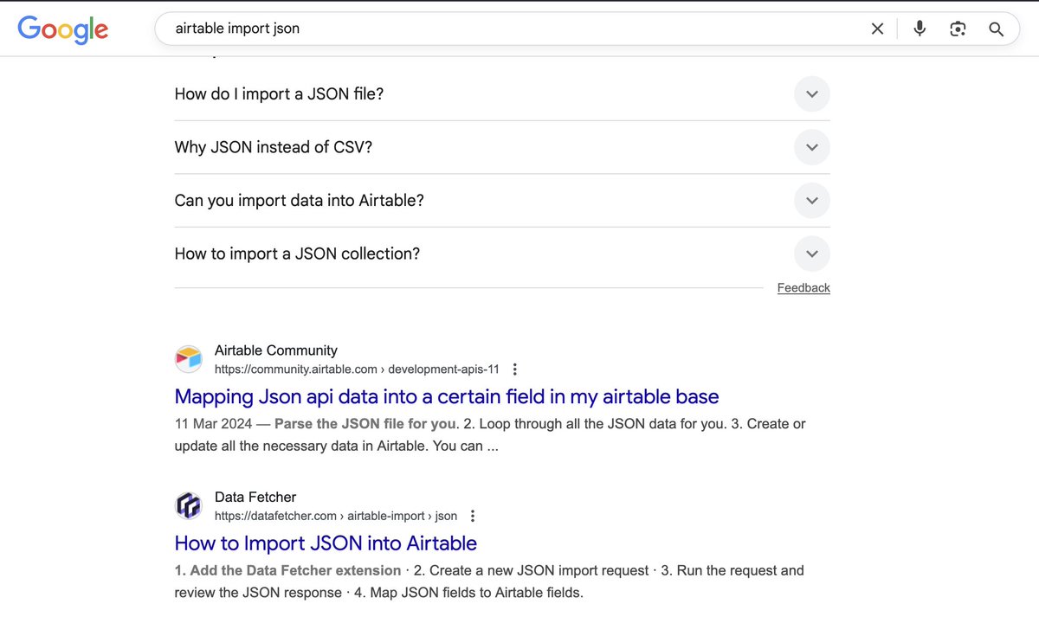This screenshot has height=636, width=1039.
Task: Open more options for Airtable Community result
Action: (x=515, y=369)
